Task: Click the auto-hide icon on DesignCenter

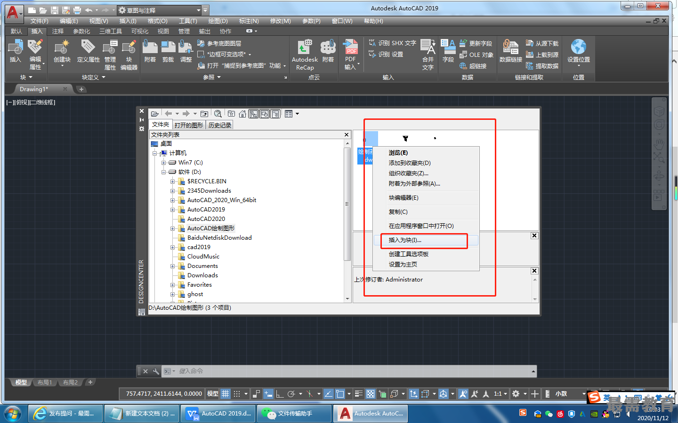Action: (x=142, y=120)
